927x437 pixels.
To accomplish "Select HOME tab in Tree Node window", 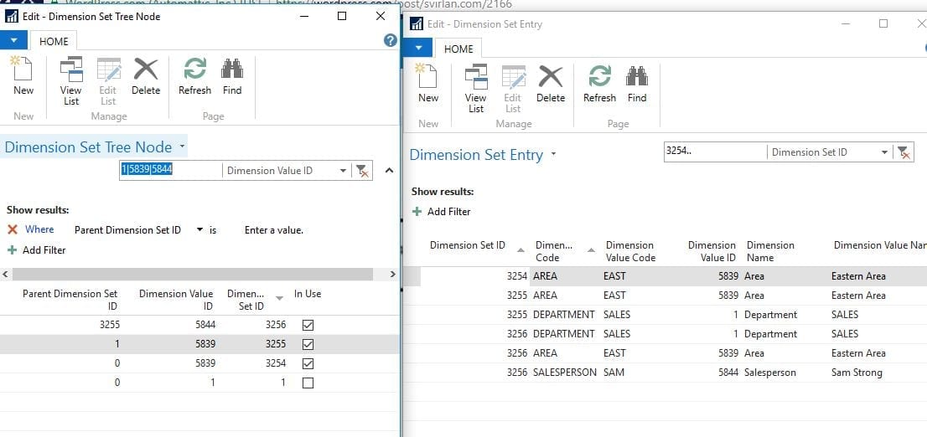I will click(54, 41).
